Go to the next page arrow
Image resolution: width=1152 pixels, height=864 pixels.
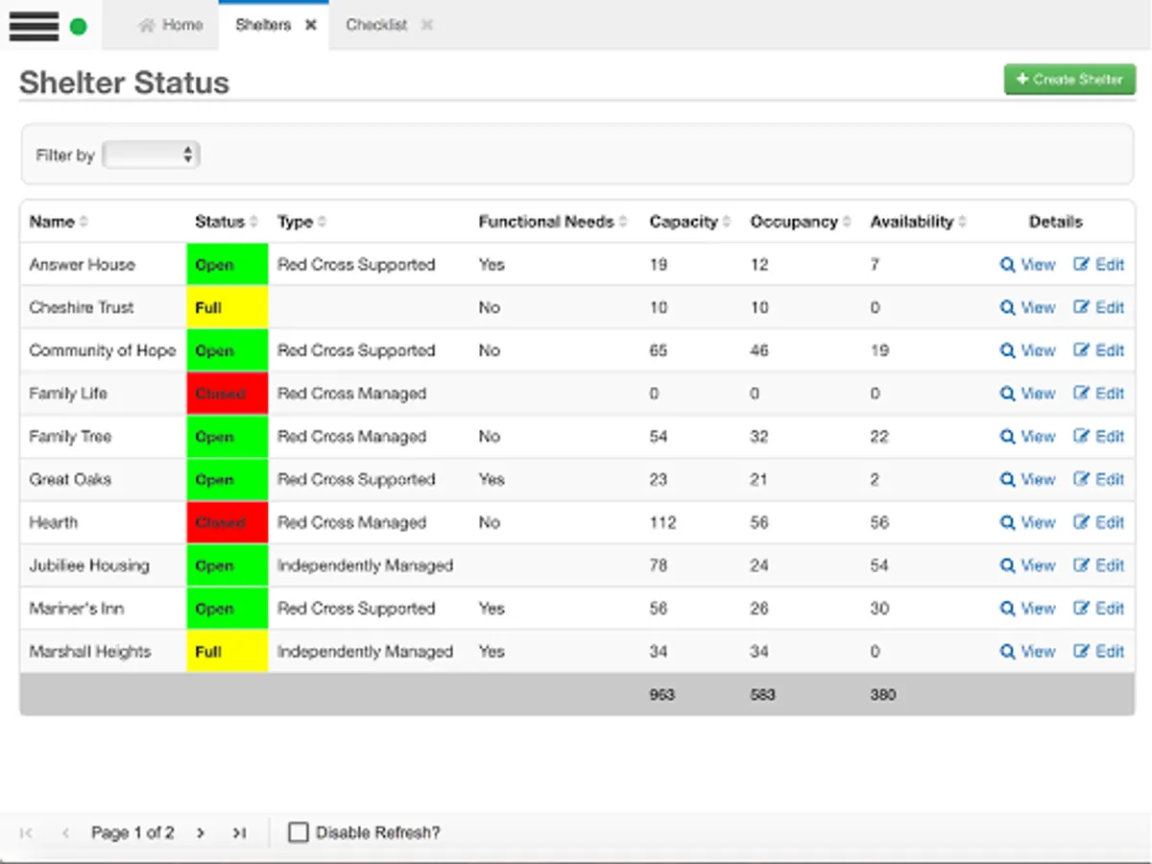tap(201, 832)
